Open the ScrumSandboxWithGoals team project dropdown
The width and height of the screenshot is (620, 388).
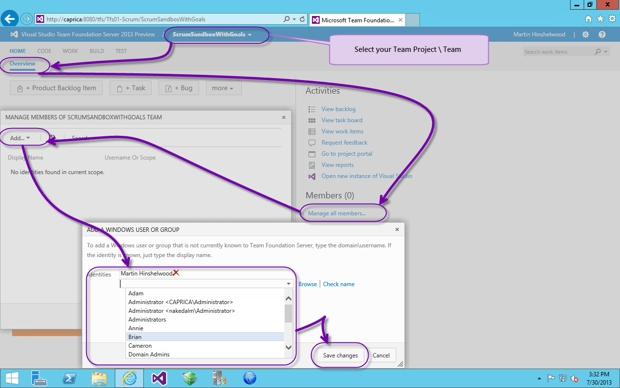tap(212, 34)
